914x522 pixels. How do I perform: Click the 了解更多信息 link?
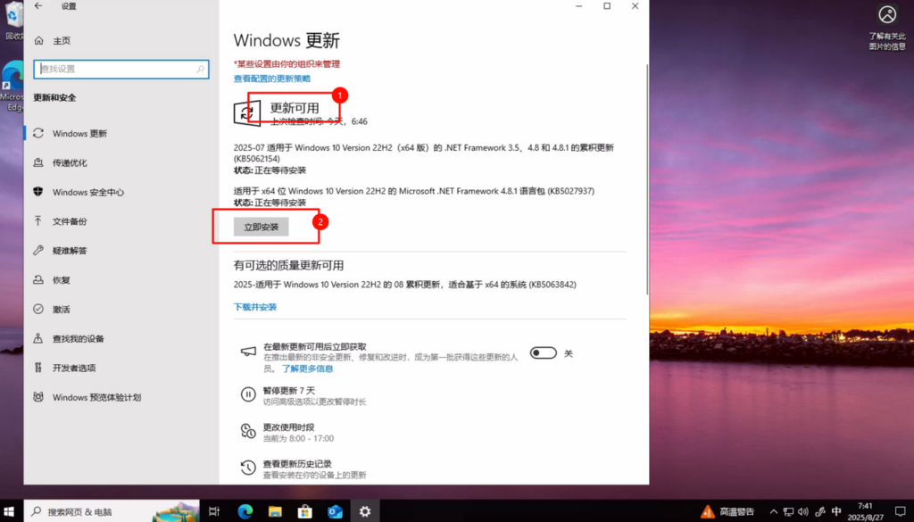click(308, 369)
